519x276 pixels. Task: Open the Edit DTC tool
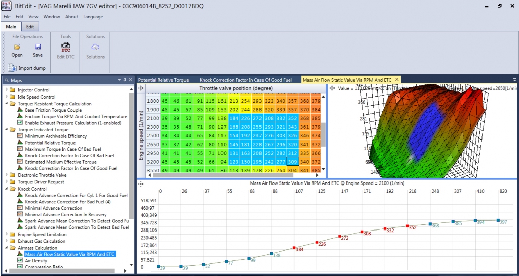(x=66, y=51)
